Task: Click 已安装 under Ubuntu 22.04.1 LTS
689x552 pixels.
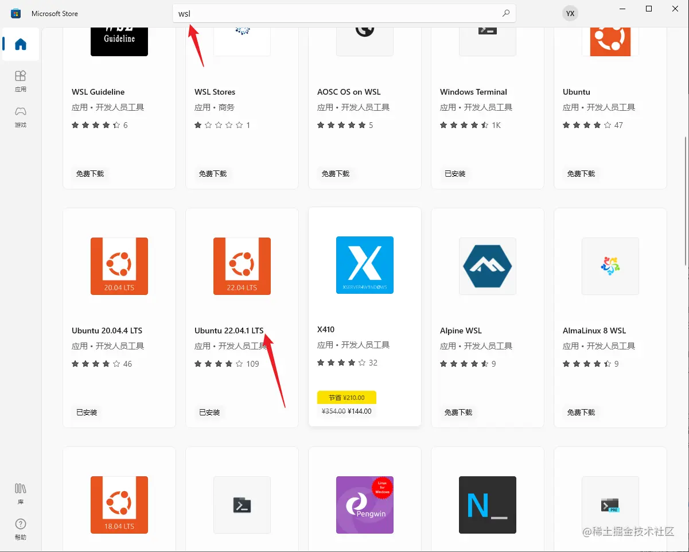Action: coord(209,412)
